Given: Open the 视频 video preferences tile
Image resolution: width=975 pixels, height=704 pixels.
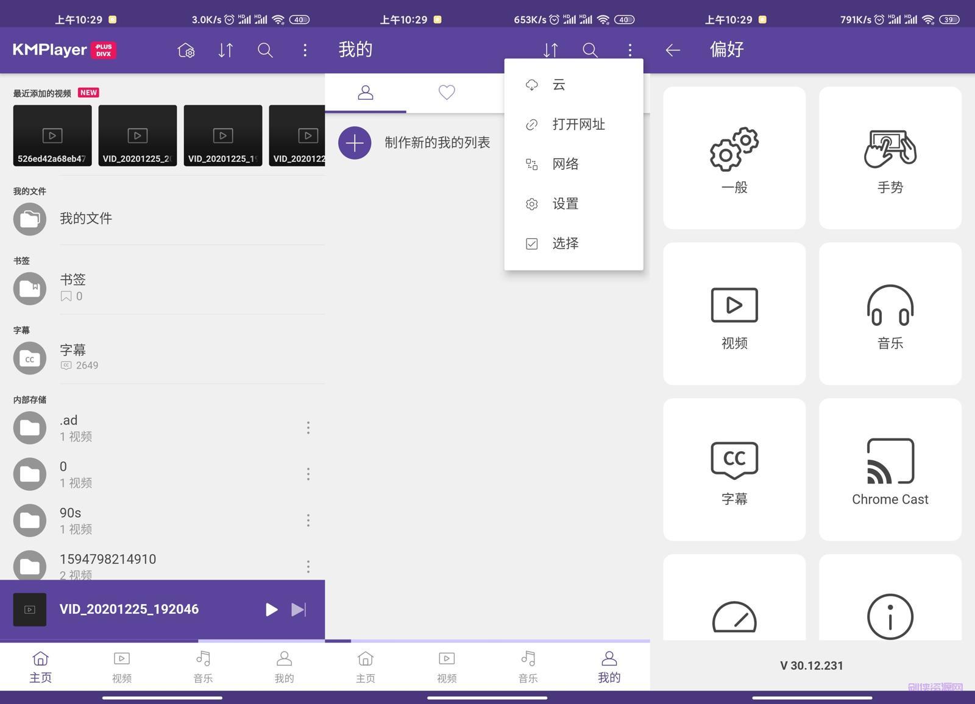Looking at the screenshot, I should pos(734,313).
